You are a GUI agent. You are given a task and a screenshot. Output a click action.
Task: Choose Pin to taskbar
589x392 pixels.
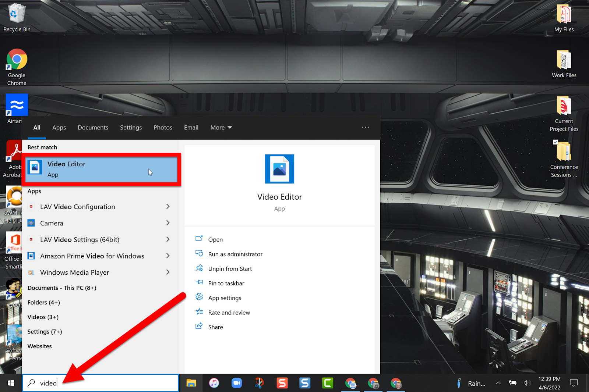pyautogui.click(x=220, y=284)
